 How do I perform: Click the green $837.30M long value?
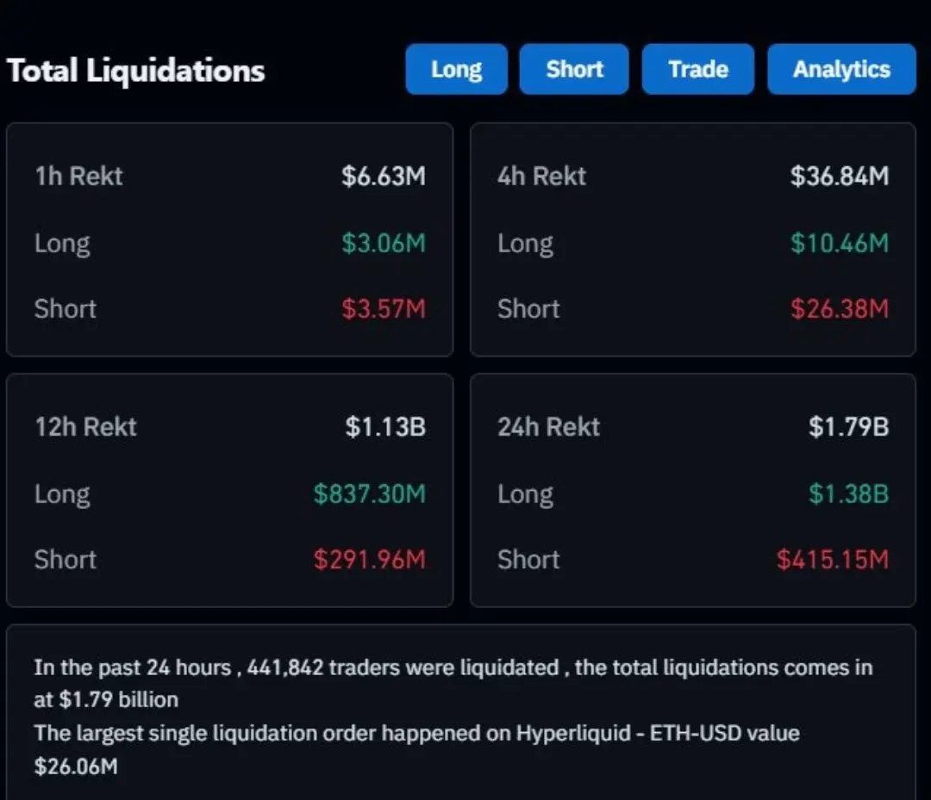pos(370,493)
